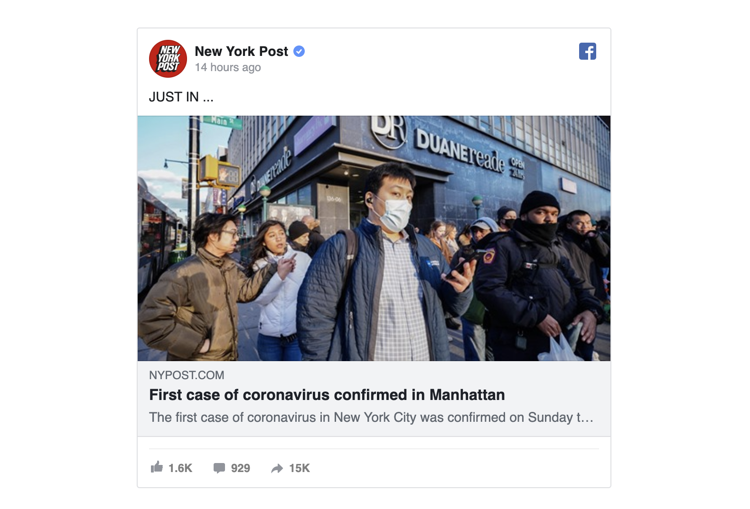
Task: Click the thumbs-up like icon
Action: tap(157, 467)
